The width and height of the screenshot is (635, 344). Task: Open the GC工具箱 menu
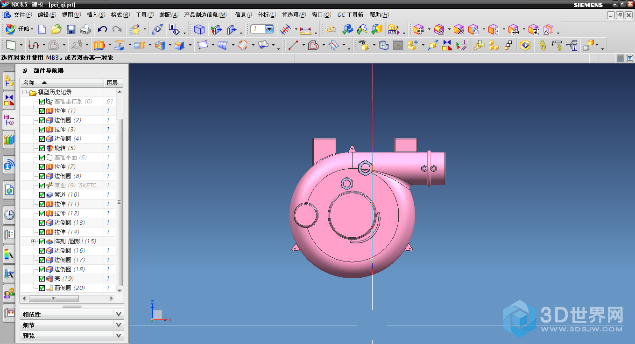(x=350, y=15)
